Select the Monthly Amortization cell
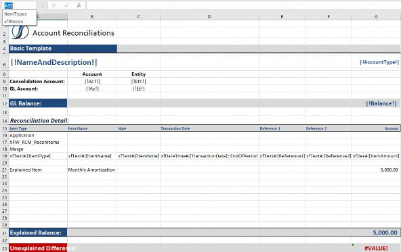 91,170
